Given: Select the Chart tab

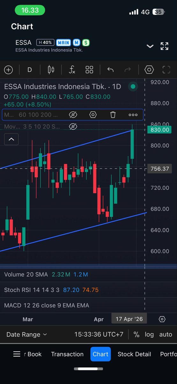Looking at the screenshot, I should point(100,354).
